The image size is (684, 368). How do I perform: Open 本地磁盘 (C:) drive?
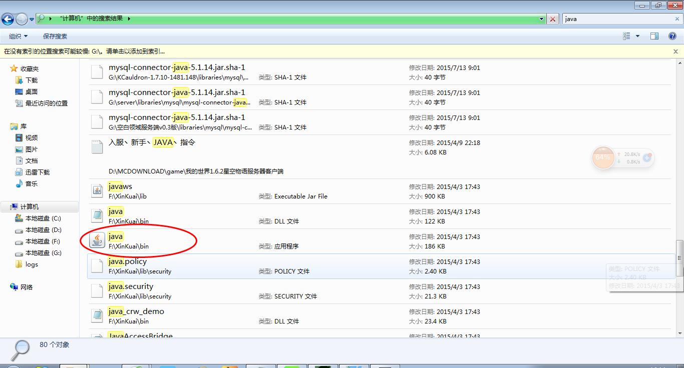pos(43,218)
